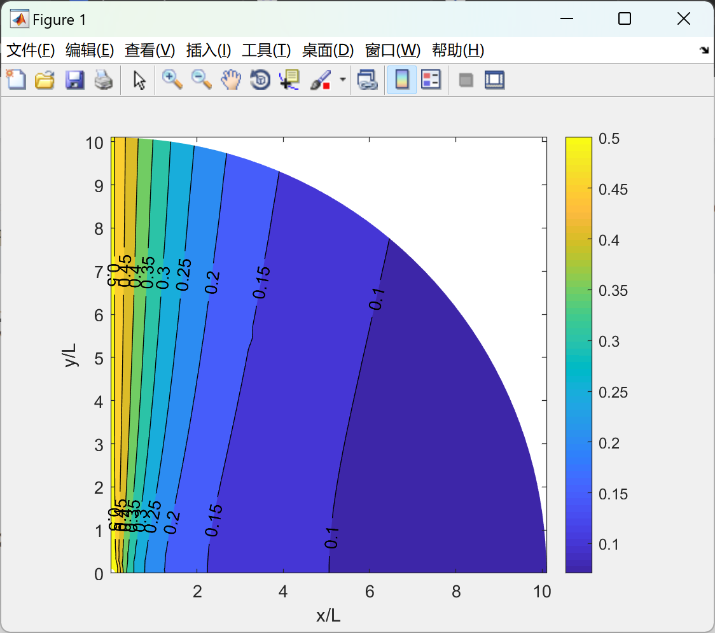The height and width of the screenshot is (633, 715).
Task: Click the Hide Plot Tools icon
Action: (466, 80)
